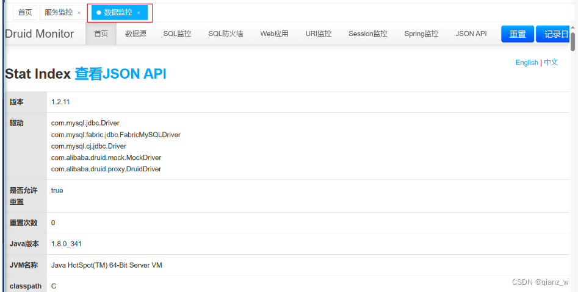Screen dimensions: 578x292
Task: Select the 'true' reset-allowed value
Action: tap(57, 190)
